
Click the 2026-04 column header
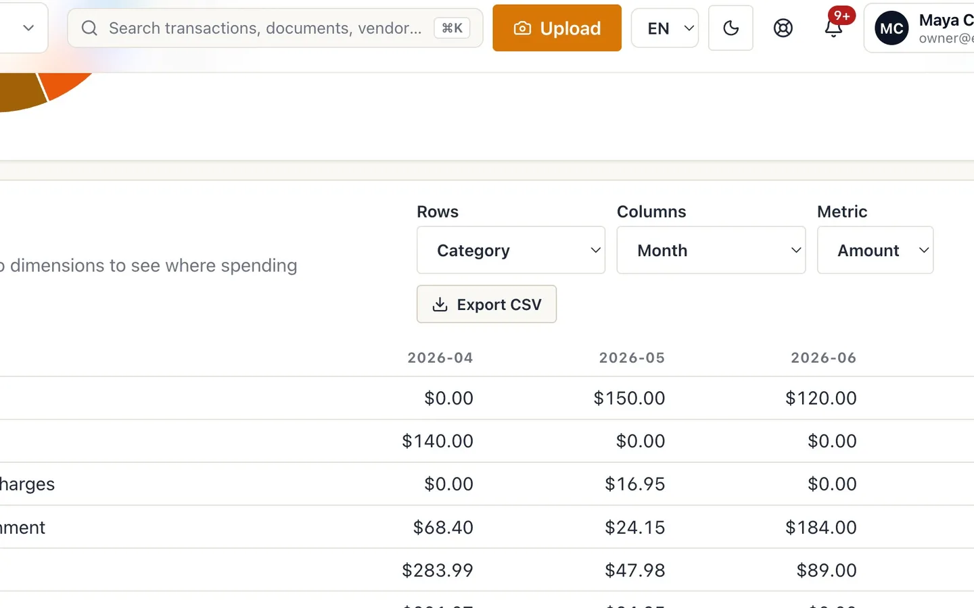coord(440,357)
